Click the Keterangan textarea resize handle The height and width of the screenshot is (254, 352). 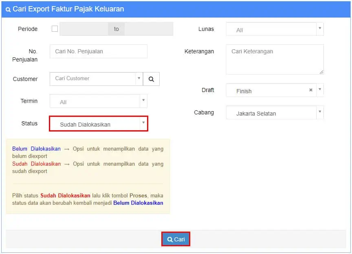pyautogui.click(x=321, y=72)
